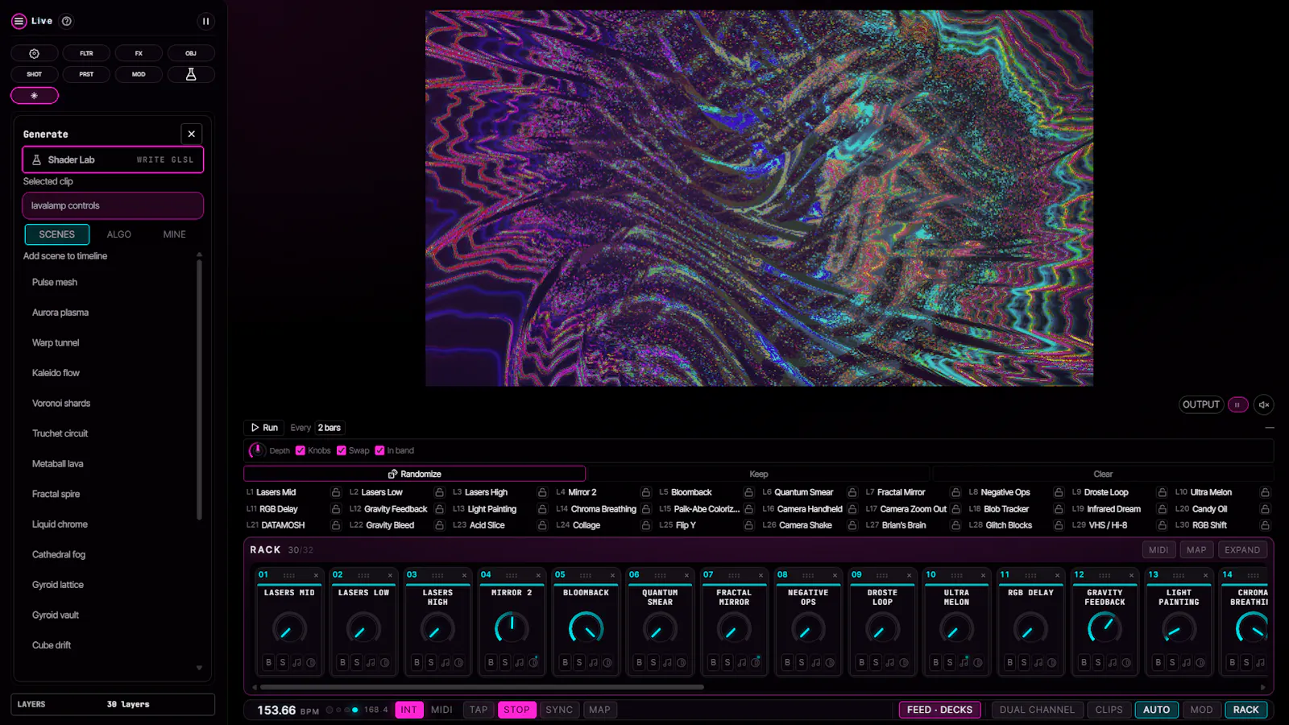Toggle B on the Gravity Feedback module
The image size is (1289, 725).
pyautogui.click(x=1084, y=662)
